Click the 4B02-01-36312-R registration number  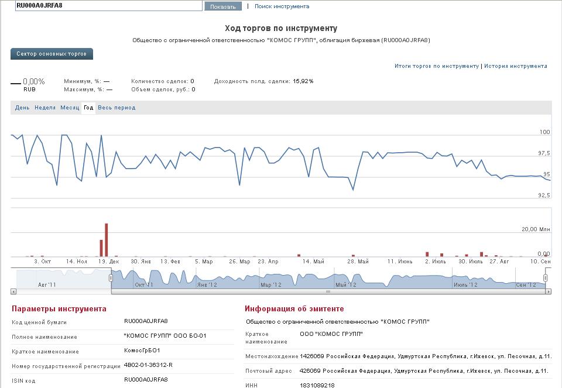pos(148,365)
